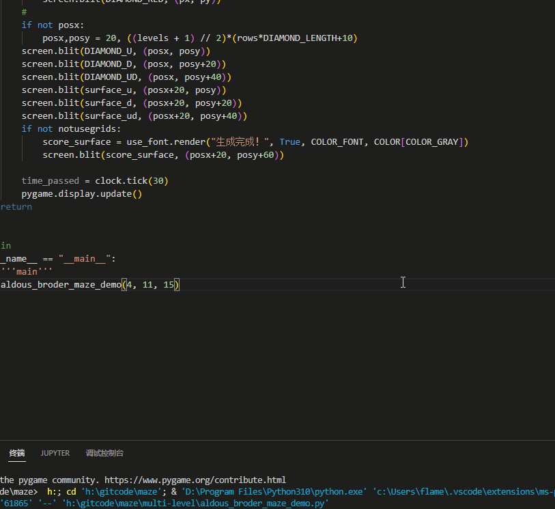The height and width of the screenshot is (509, 555).
Task: Click screen.blit(surface_ud line
Action: (134, 116)
